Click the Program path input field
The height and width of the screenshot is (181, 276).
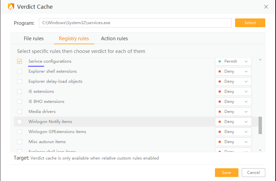point(135,23)
